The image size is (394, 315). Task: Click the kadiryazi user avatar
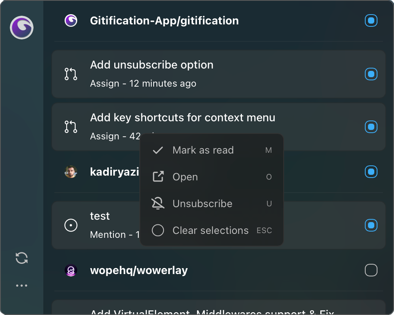click(71, 172)
